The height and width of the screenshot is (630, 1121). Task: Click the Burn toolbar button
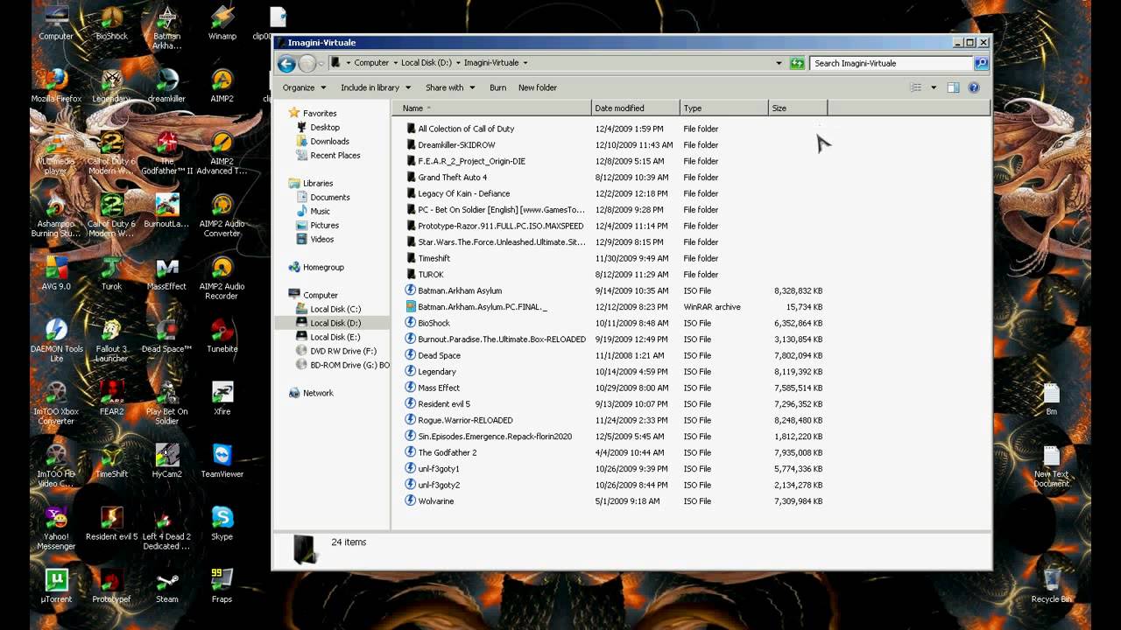click(497, 87)
